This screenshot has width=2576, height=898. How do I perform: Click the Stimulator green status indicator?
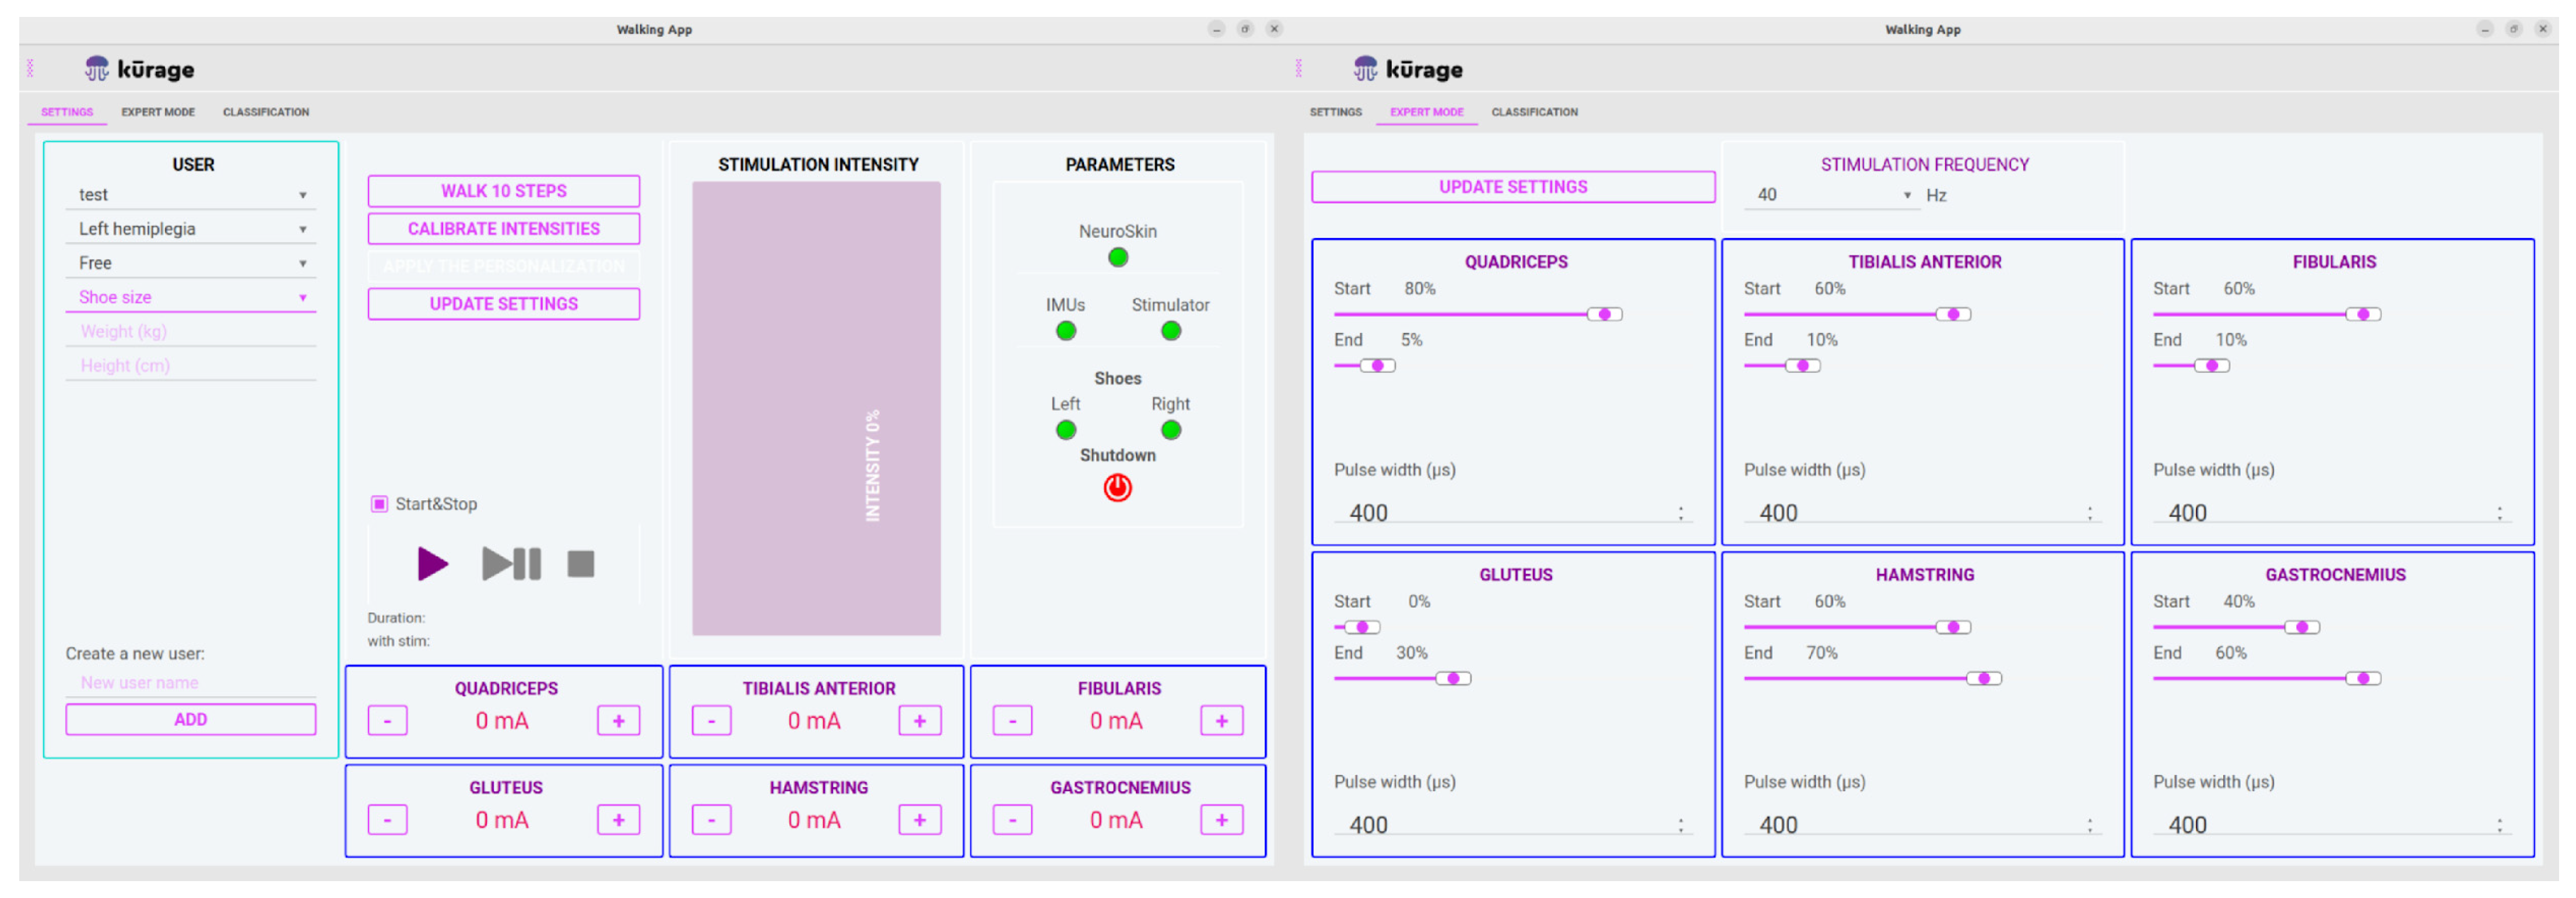point(1170,331)
